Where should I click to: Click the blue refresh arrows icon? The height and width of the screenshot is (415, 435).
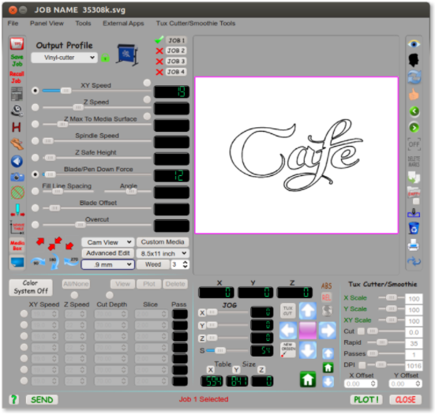414,77
